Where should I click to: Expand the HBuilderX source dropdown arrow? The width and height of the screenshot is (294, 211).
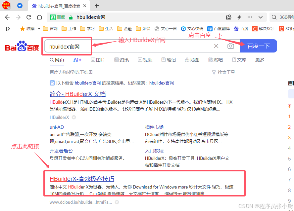coord(74,117)
